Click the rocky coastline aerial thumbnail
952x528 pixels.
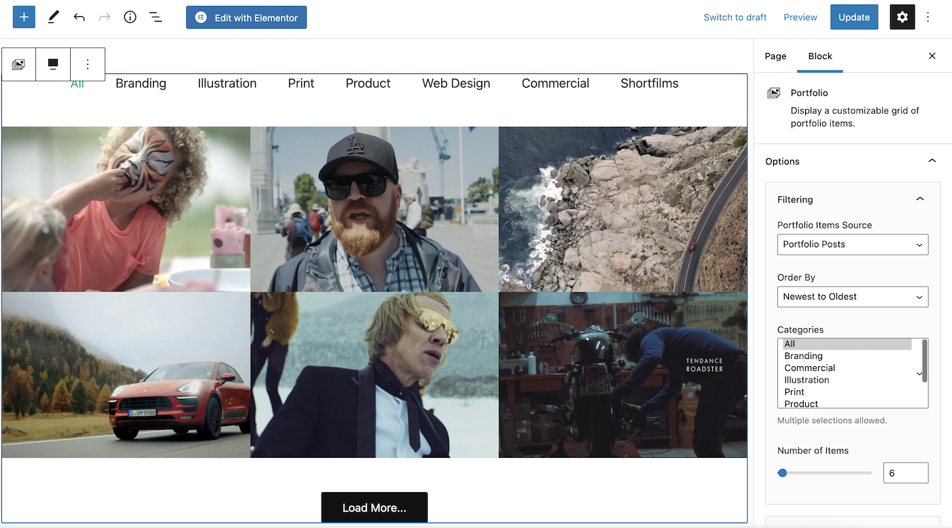pyautogui.click(x=623, y=209)
